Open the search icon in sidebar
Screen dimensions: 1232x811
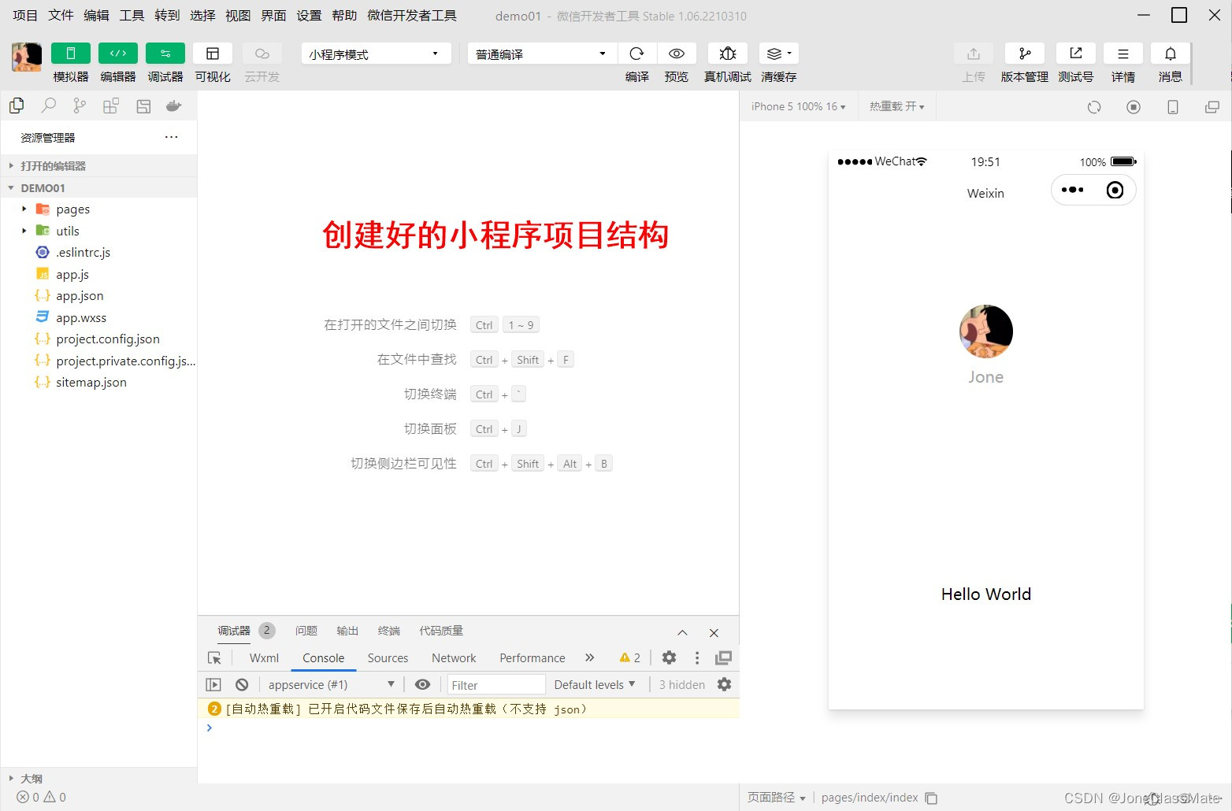click(x=48, y=106)
